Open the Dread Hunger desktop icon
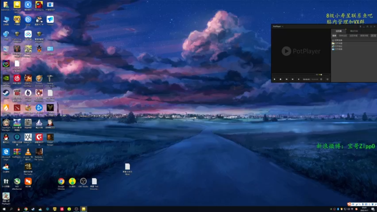This screenshot has height=212, width=377. click(50, 139)
